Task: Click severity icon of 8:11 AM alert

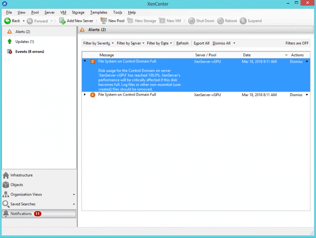Action: pos(93,95)
